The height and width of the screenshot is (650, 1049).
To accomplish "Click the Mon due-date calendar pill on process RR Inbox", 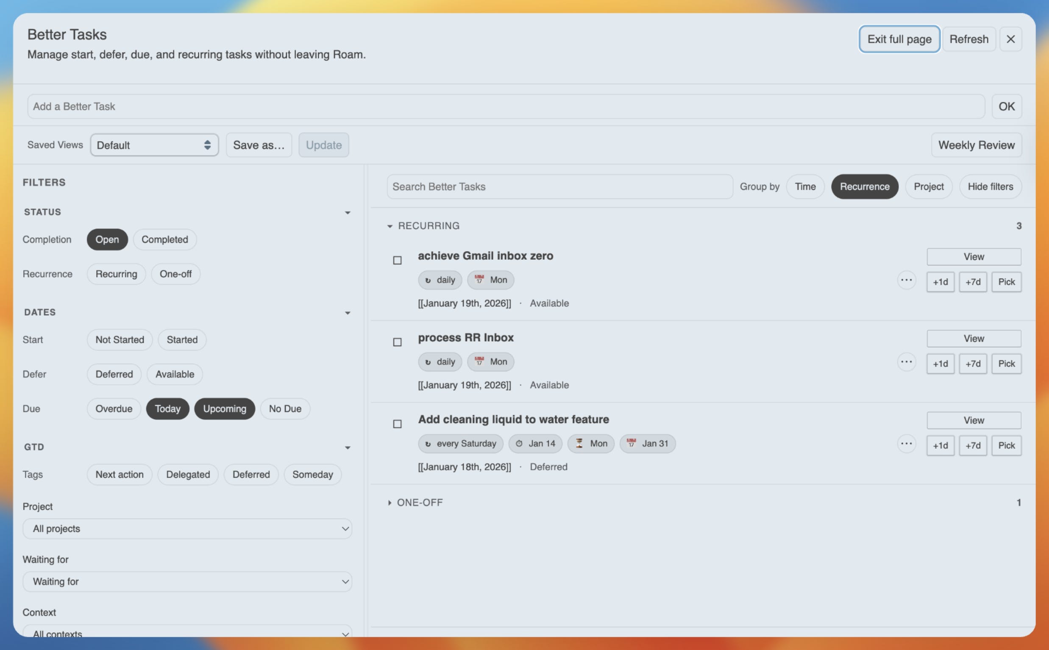I will (x=490, y=362).
